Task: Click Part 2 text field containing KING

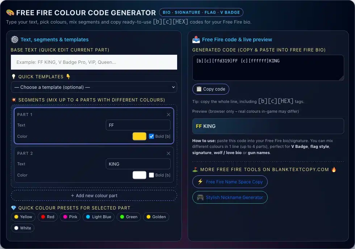Action: coord(138,164)
